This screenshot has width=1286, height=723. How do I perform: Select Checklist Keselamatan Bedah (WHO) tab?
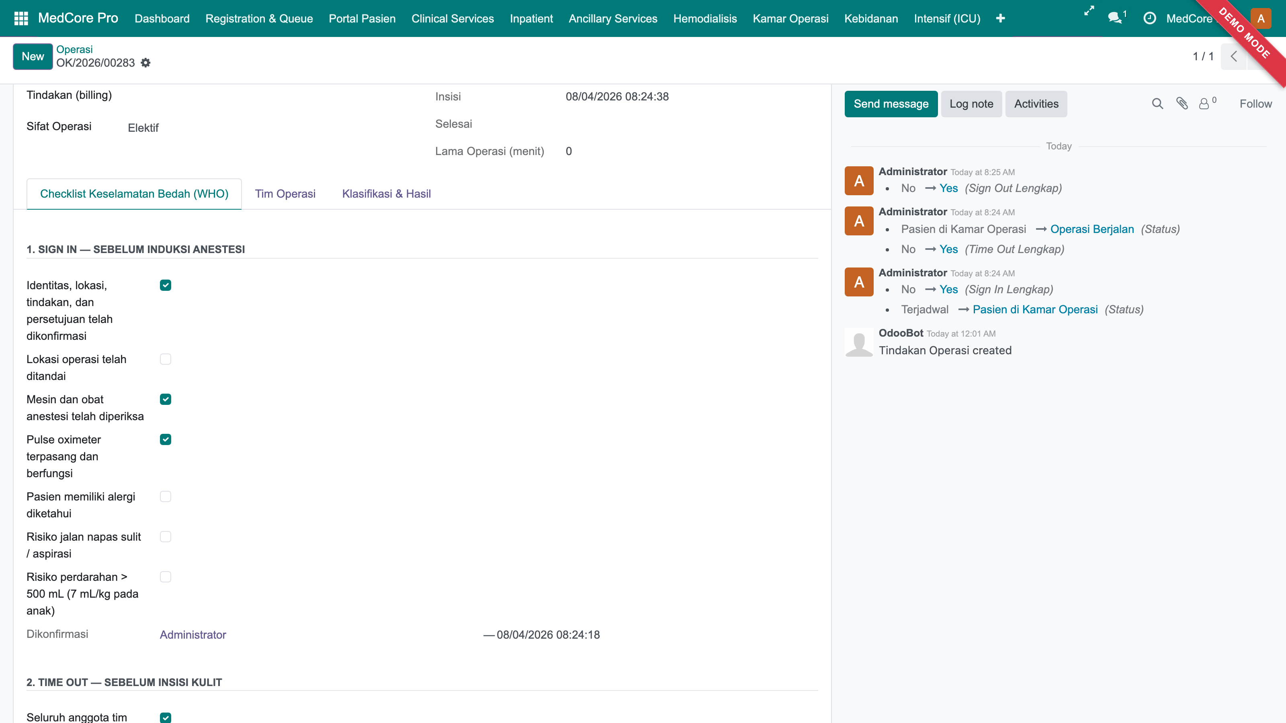point(134,194)
